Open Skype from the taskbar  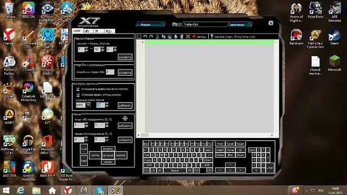pos(100,190)
